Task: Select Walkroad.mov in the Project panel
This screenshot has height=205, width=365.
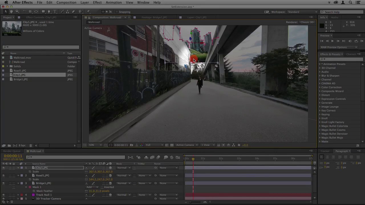Action: coord(22,58)
